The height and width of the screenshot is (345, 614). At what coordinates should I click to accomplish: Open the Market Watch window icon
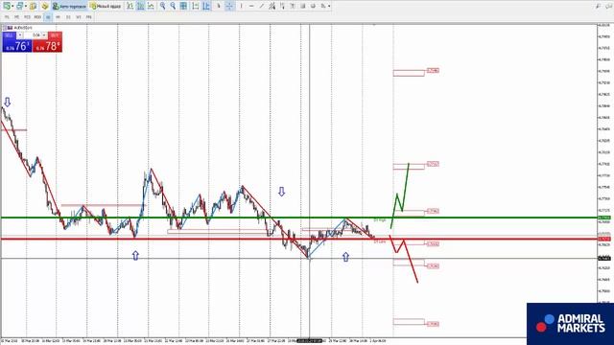(x=34, y=6)
